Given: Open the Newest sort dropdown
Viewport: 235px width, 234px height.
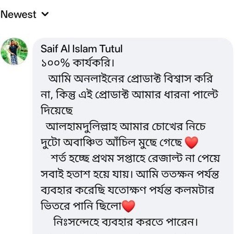Looking at the screenshot, I should click(24, 14).
